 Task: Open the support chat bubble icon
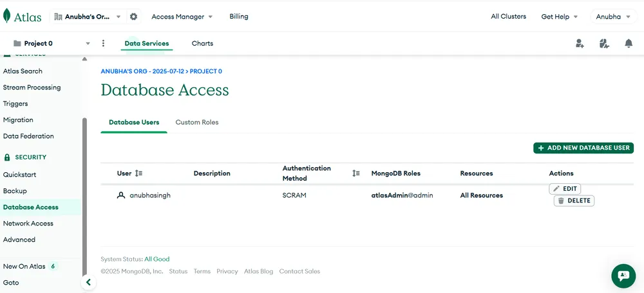(x=623, y=276)
